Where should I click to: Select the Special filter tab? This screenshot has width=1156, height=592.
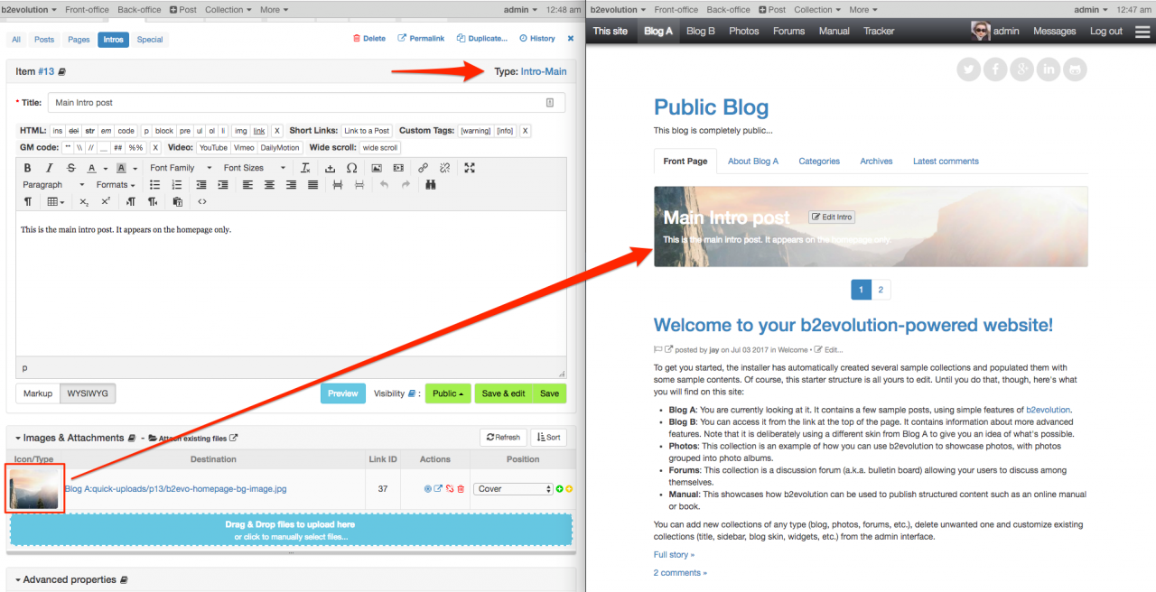coord(150,40)
